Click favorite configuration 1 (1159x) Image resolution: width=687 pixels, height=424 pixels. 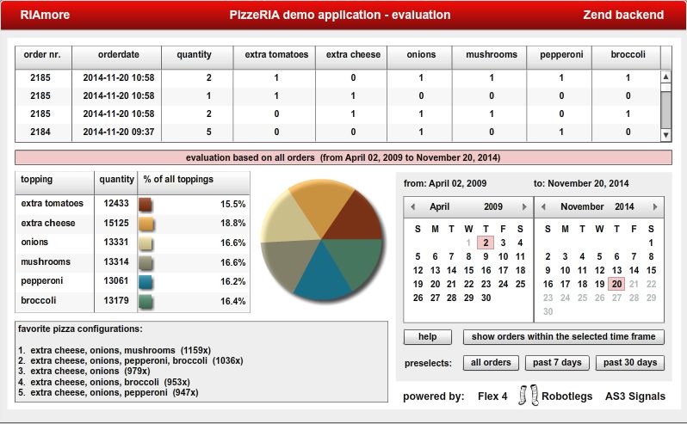pos(114,351)
